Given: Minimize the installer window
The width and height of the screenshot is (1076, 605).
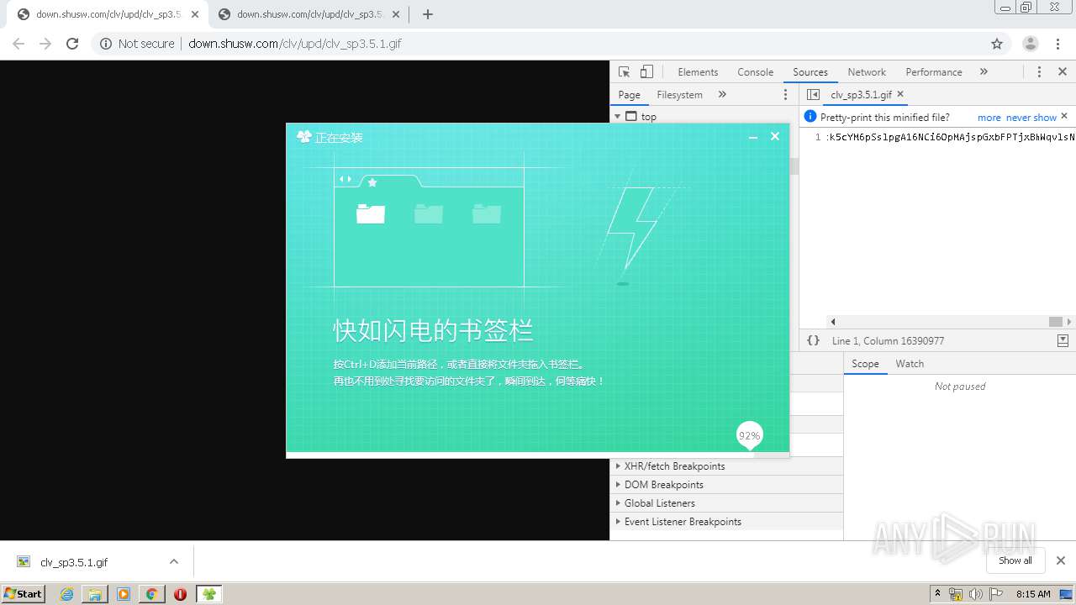Looking at the screenshot, I should coord(753,137).
